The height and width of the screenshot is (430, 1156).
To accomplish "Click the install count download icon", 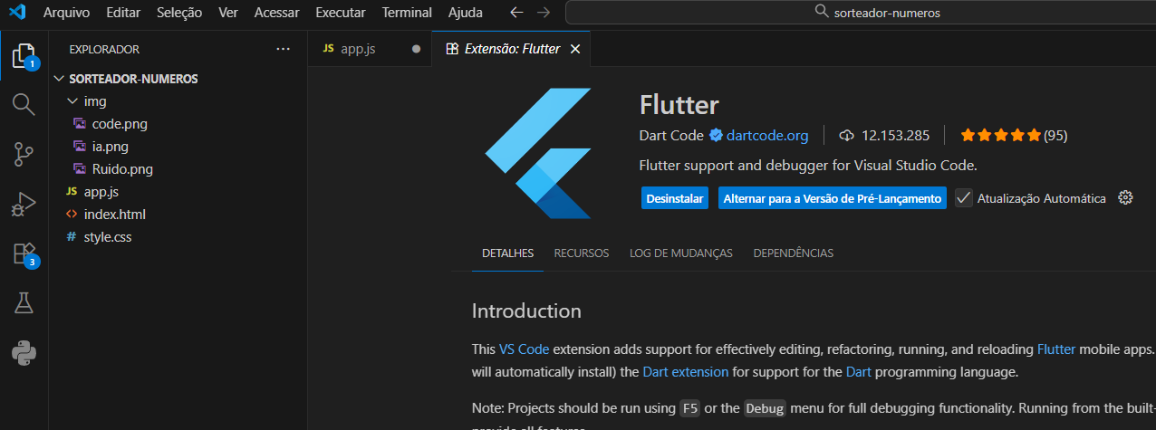I will (847, 136).
